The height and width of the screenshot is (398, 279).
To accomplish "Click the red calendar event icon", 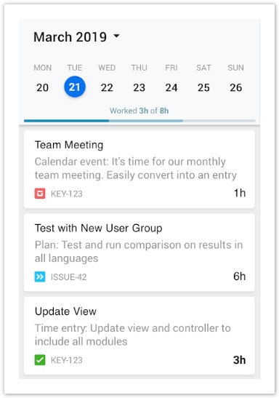I will 40,194.
